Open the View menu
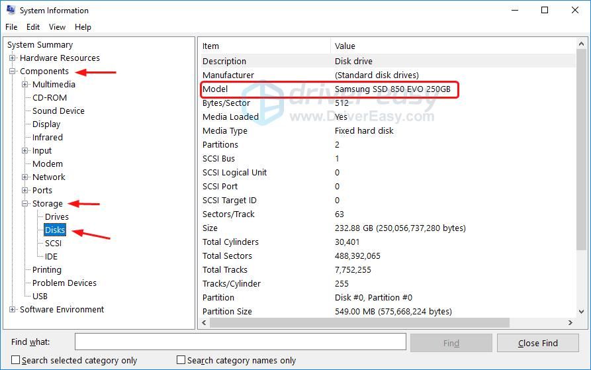 [57, 27]
